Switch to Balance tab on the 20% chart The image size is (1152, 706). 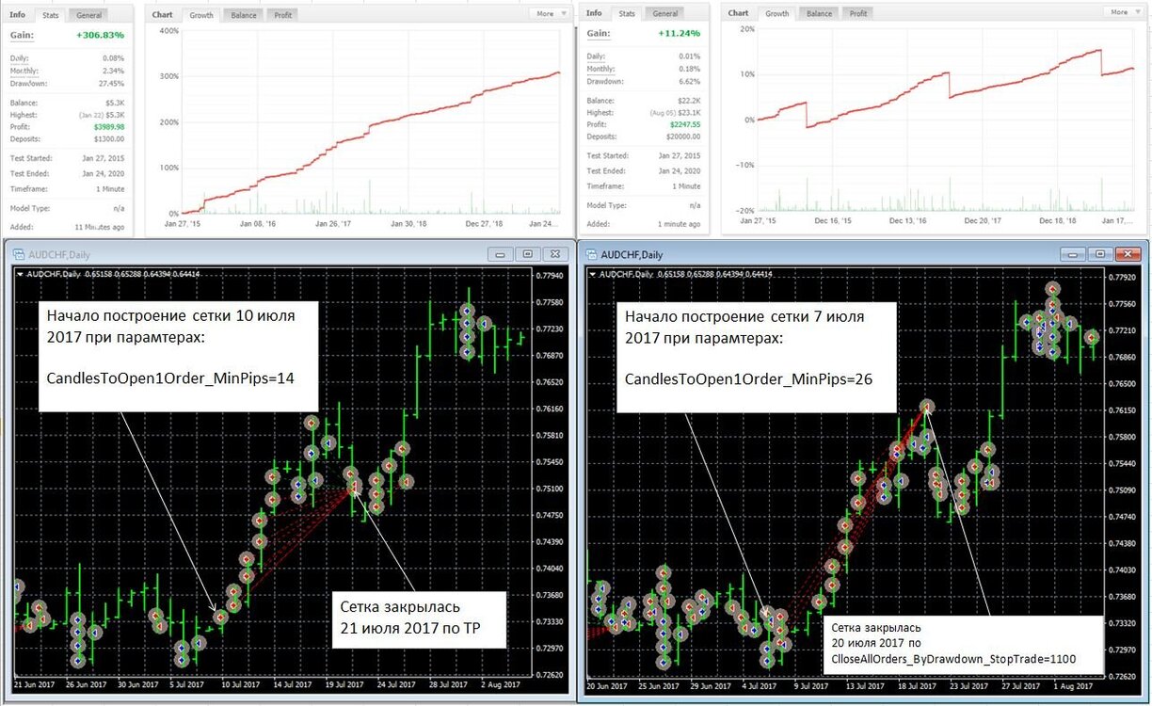(819, 14)
